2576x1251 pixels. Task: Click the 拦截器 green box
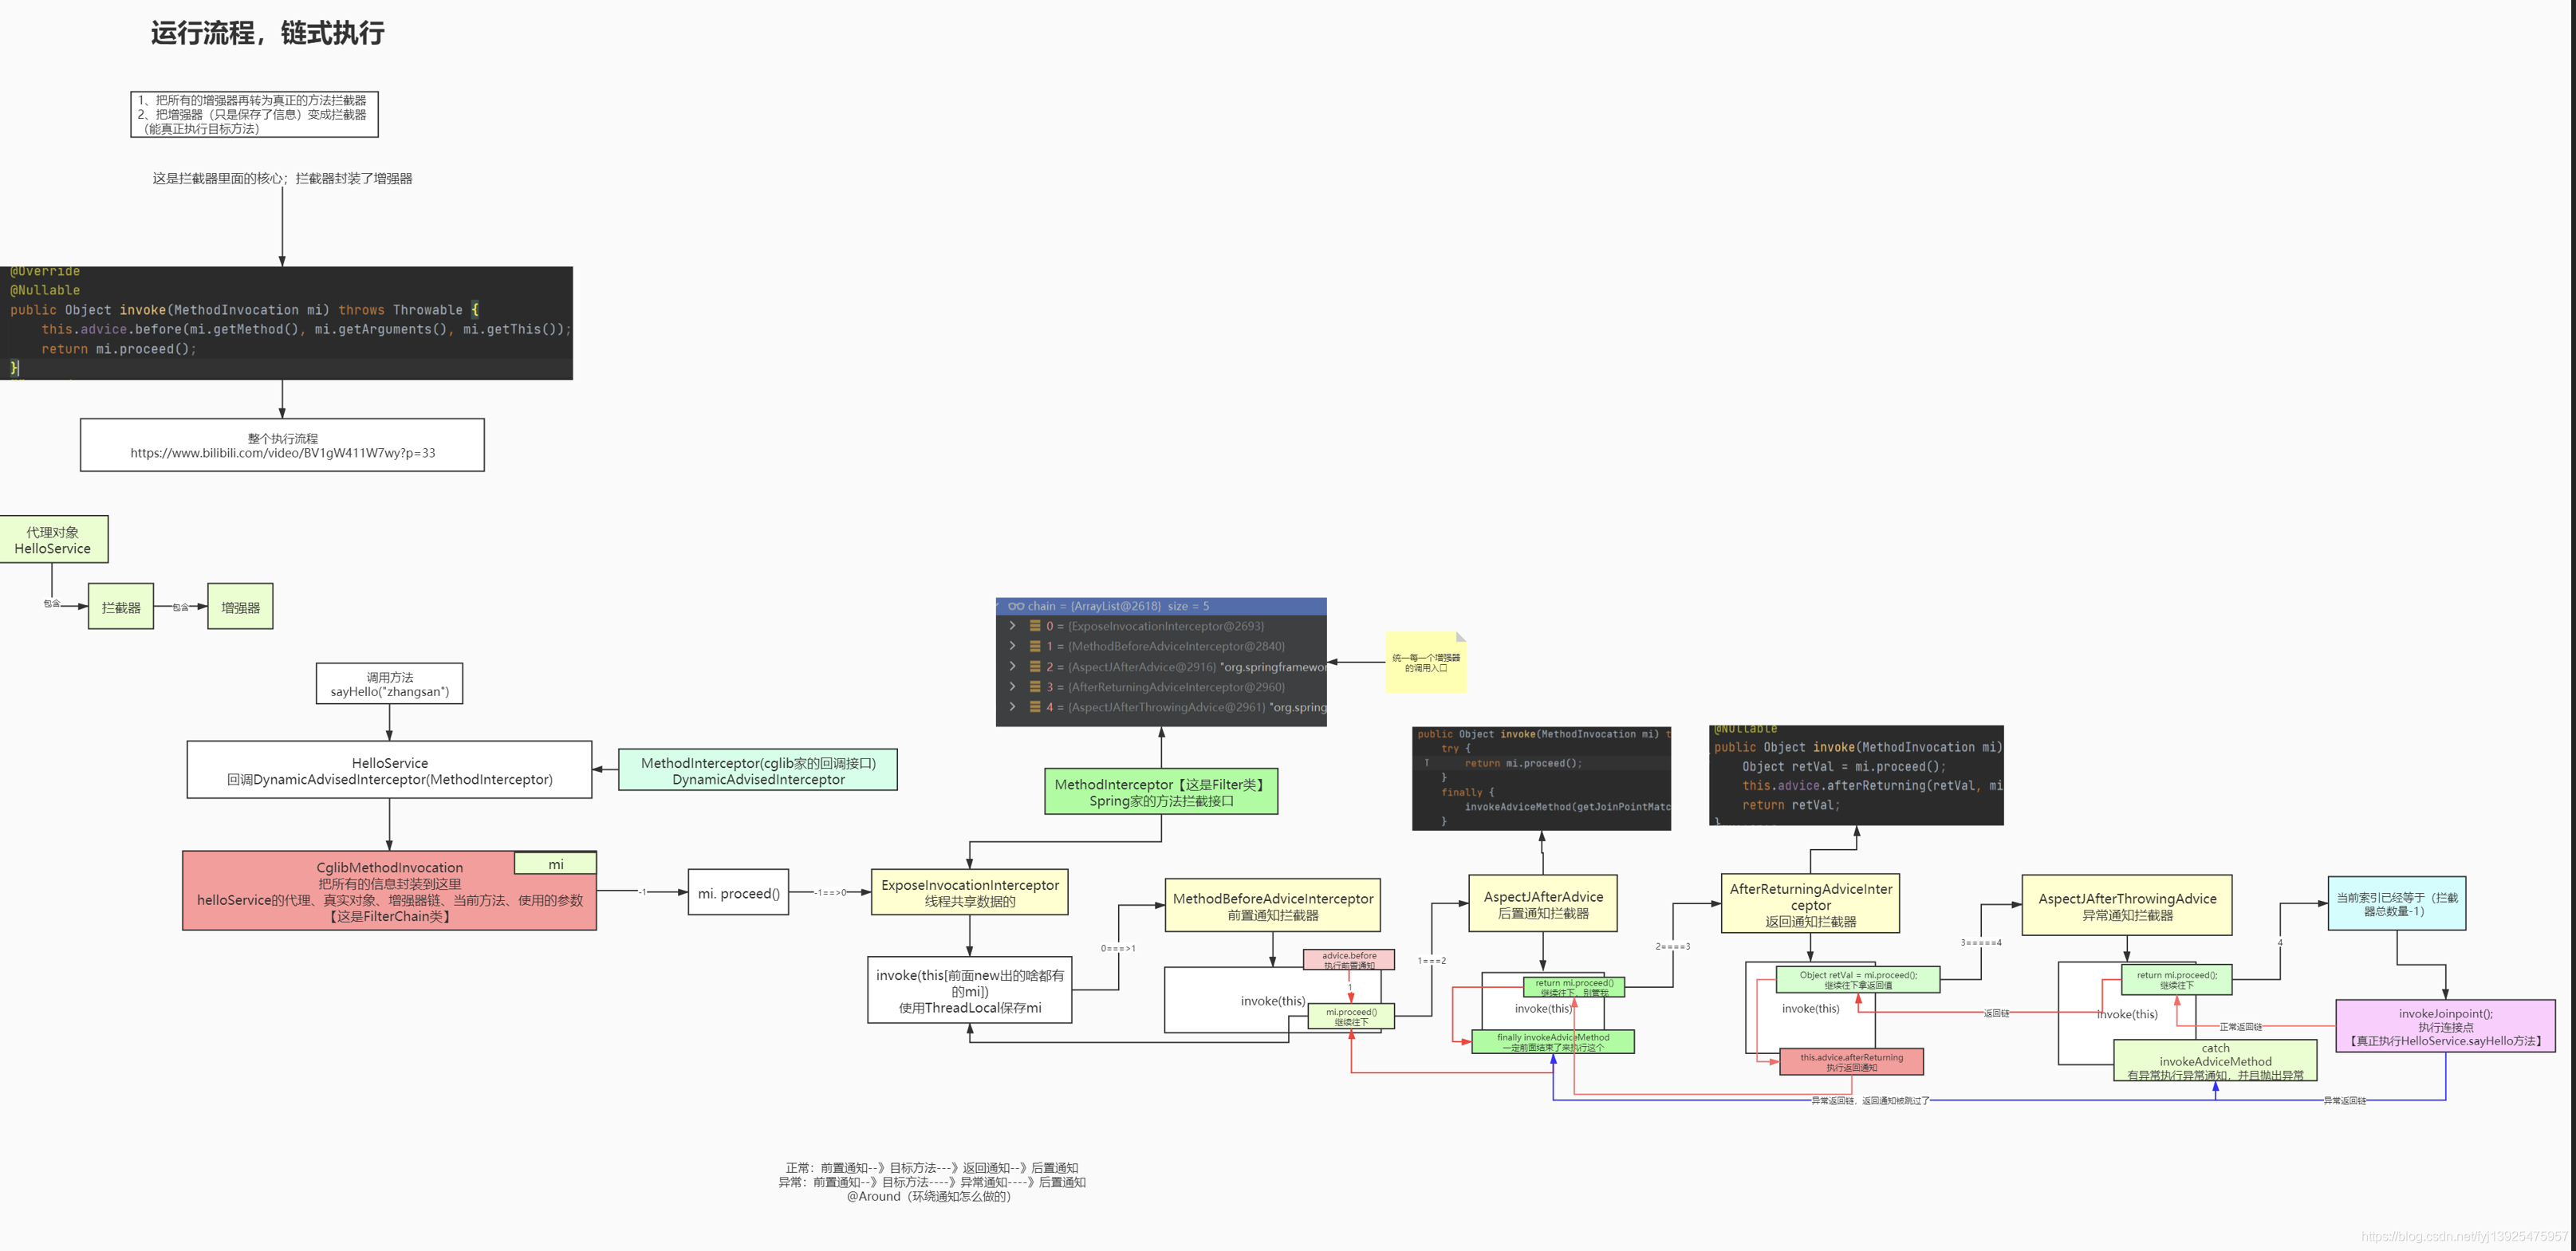click(x=121, y=607)
